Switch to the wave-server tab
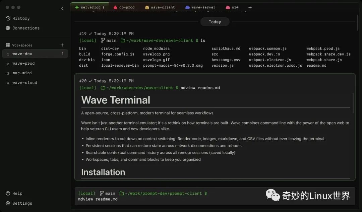This screenshot has height=212, width=362. pyautogui.click(x=200, y=7)
